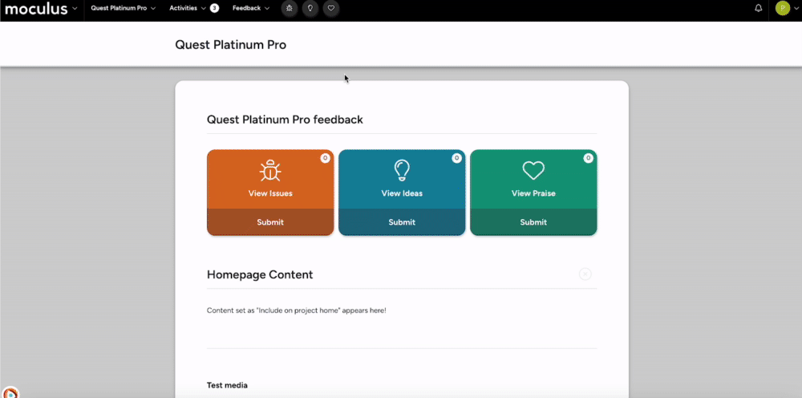Collapse the Homepage Content section
The width and height of the screenshot is (802, 398).
585,274
